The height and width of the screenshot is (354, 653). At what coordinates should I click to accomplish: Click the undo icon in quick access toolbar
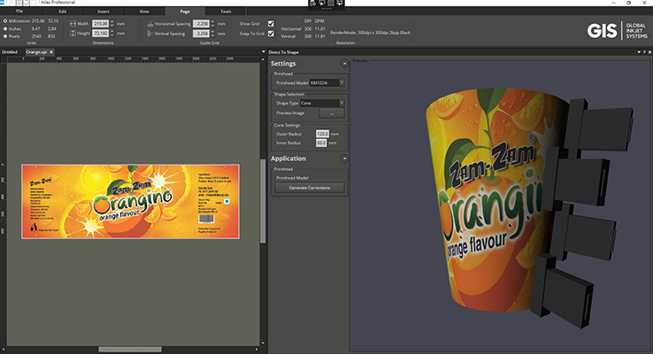point(27,3)
